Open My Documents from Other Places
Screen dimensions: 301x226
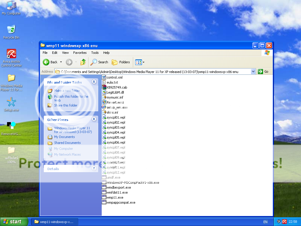(x=64, y=137)
